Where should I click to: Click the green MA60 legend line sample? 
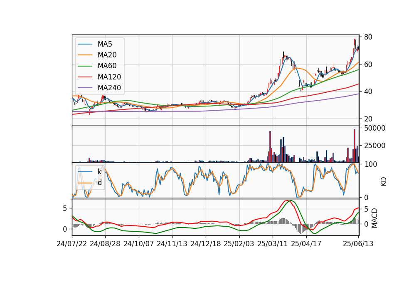(85, 66)
